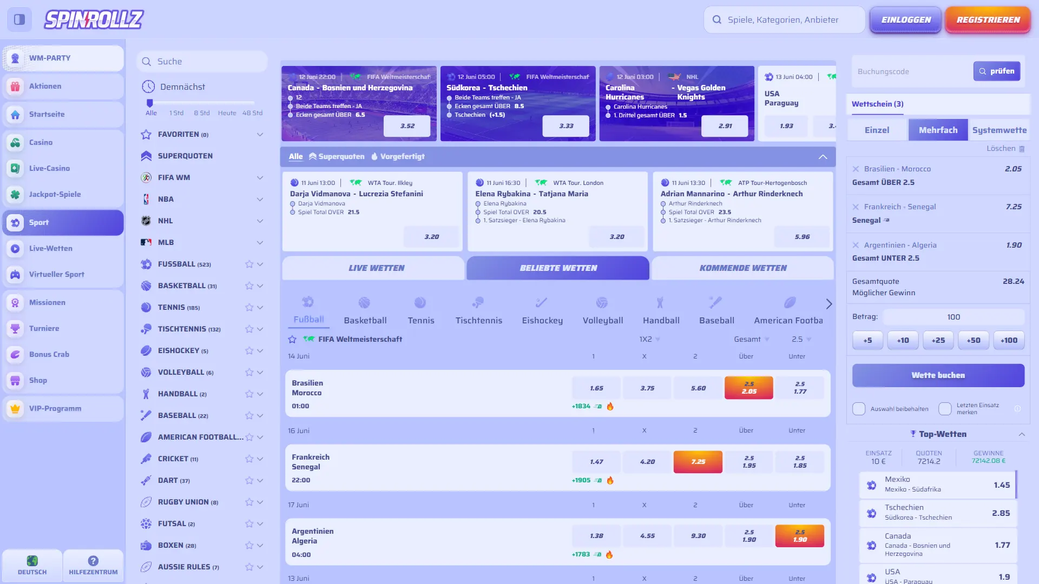Toggle the sidebar collapse icon

pos(19,19)
